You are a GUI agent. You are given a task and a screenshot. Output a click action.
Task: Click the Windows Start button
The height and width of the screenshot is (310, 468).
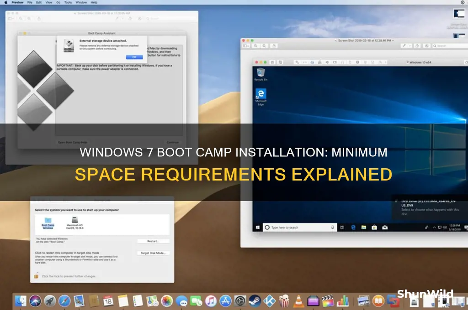point(258,227)
